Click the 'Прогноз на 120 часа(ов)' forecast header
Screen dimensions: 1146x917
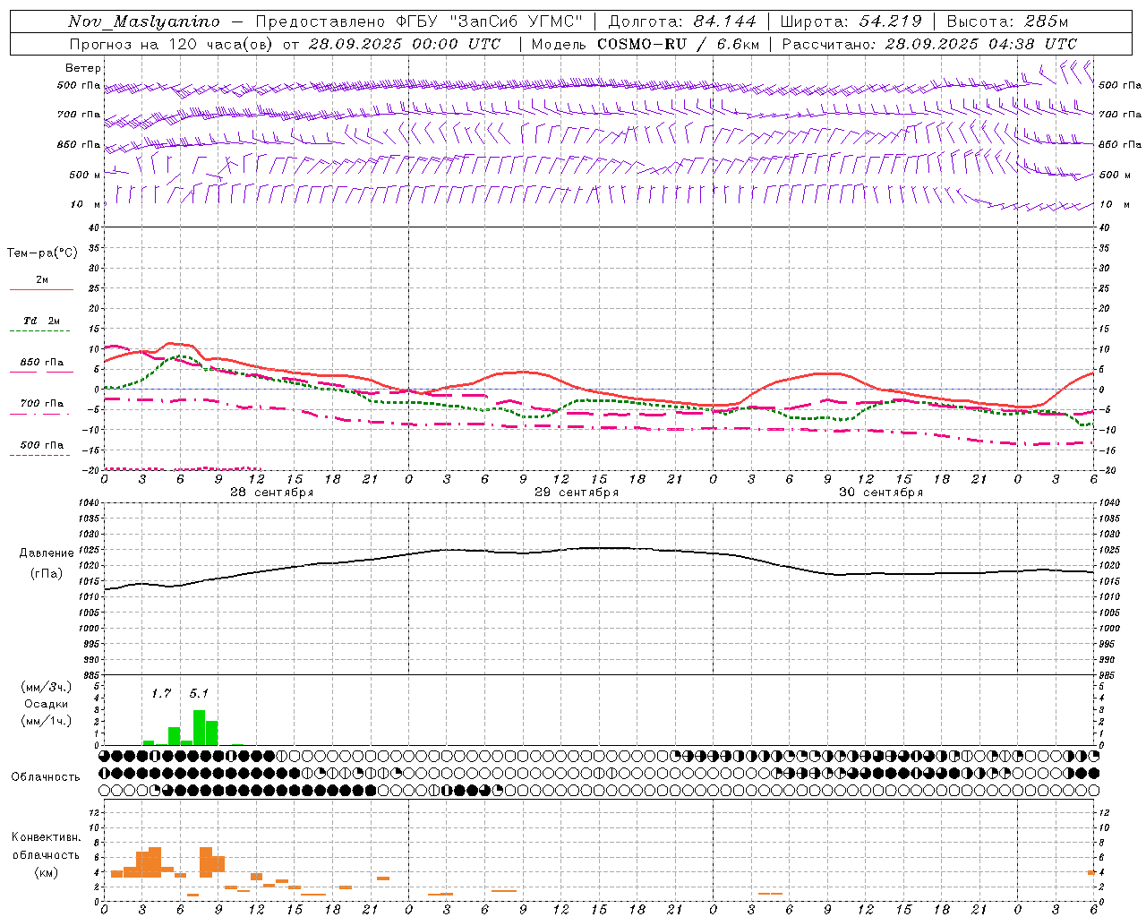click(171, 44)
